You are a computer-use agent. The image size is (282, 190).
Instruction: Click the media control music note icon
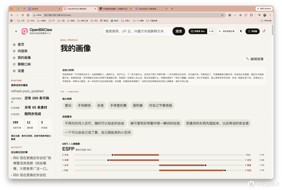(259, 15)
